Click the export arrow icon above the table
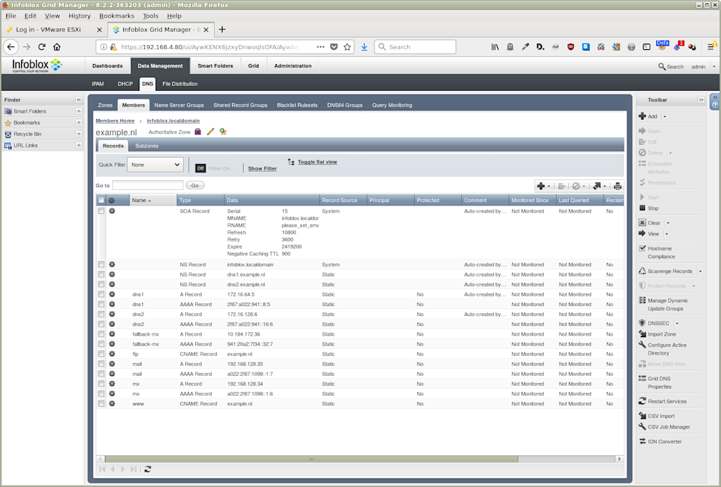Image resolution: width=721 pixels, height=487 pixels. click(597, 186)
